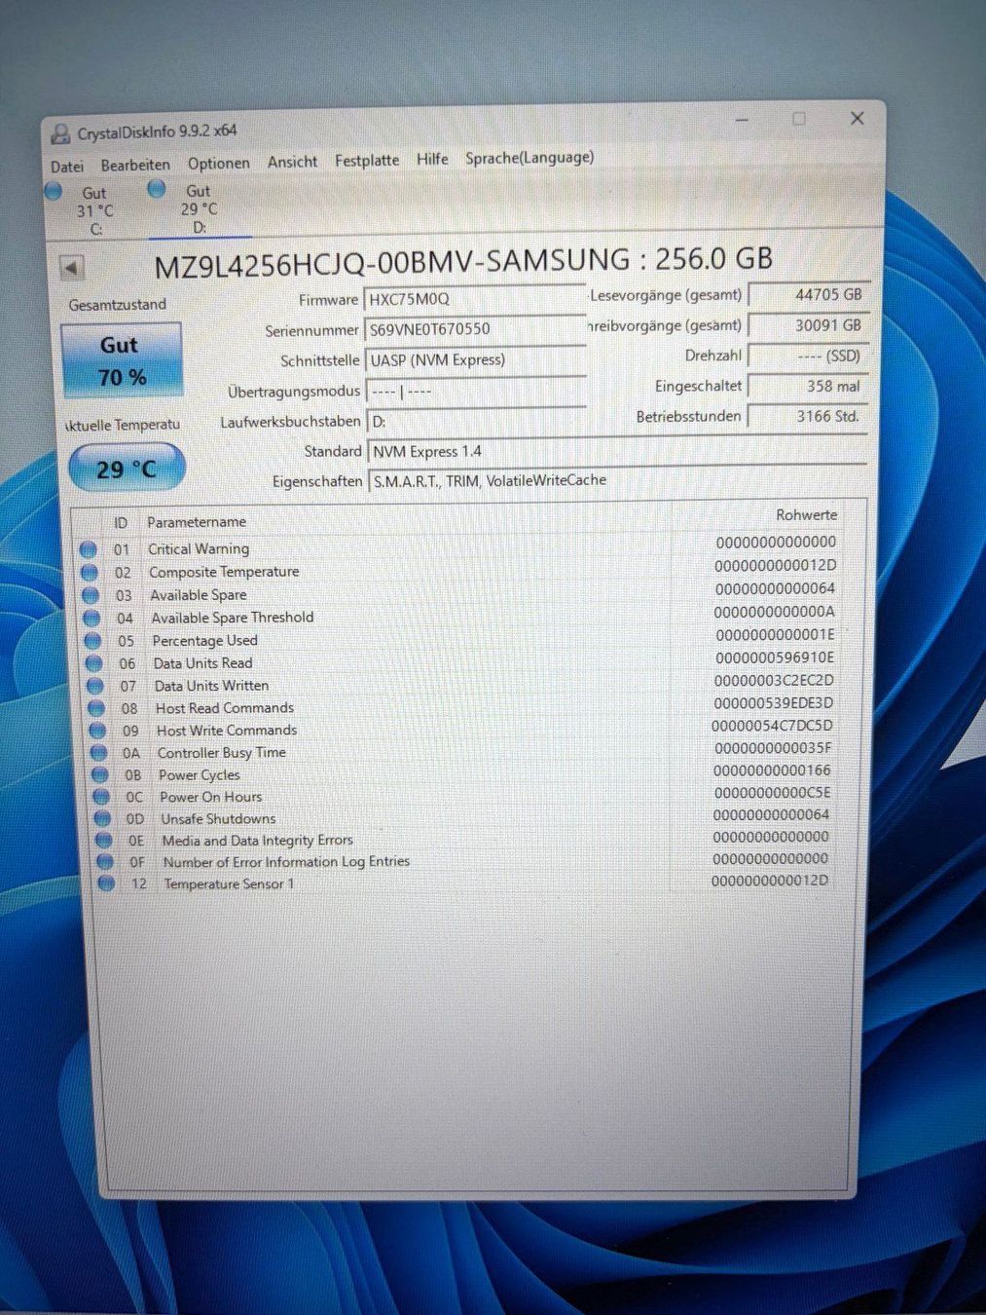This screenshot has height=1315, width=986.
Task: Click the status dot for Composite Temperature
Action: (x=90, y=572)
